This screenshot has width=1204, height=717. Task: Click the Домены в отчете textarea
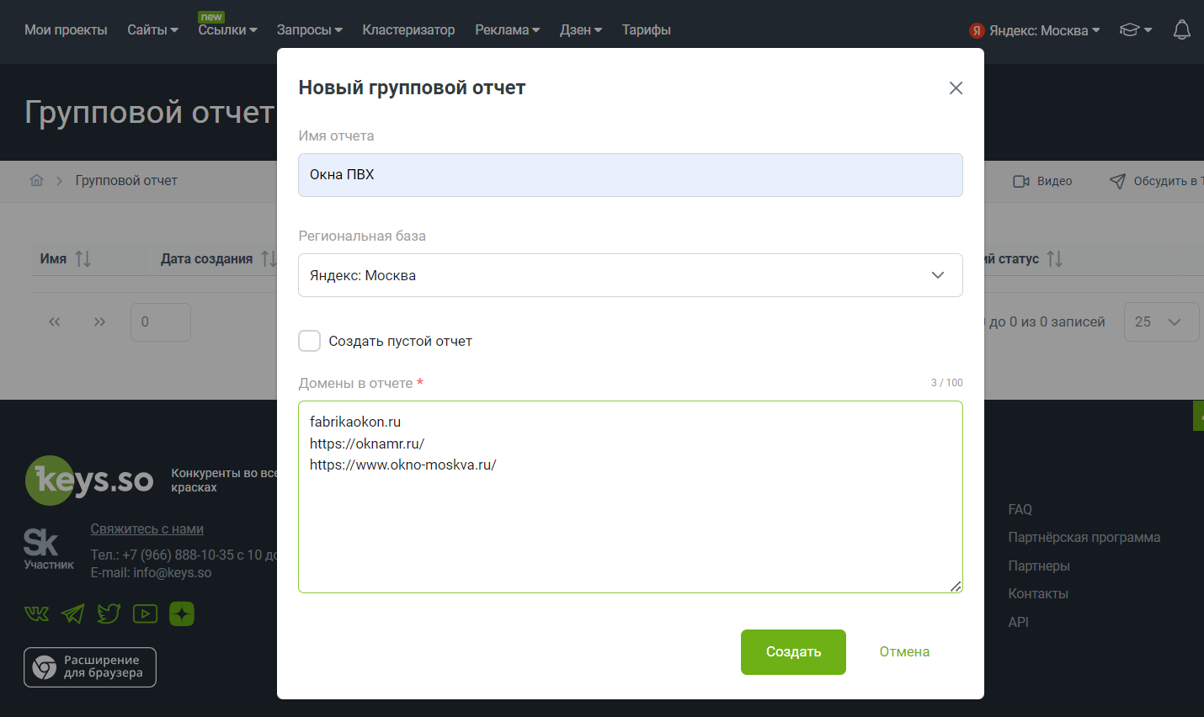[x=631, y=497]
